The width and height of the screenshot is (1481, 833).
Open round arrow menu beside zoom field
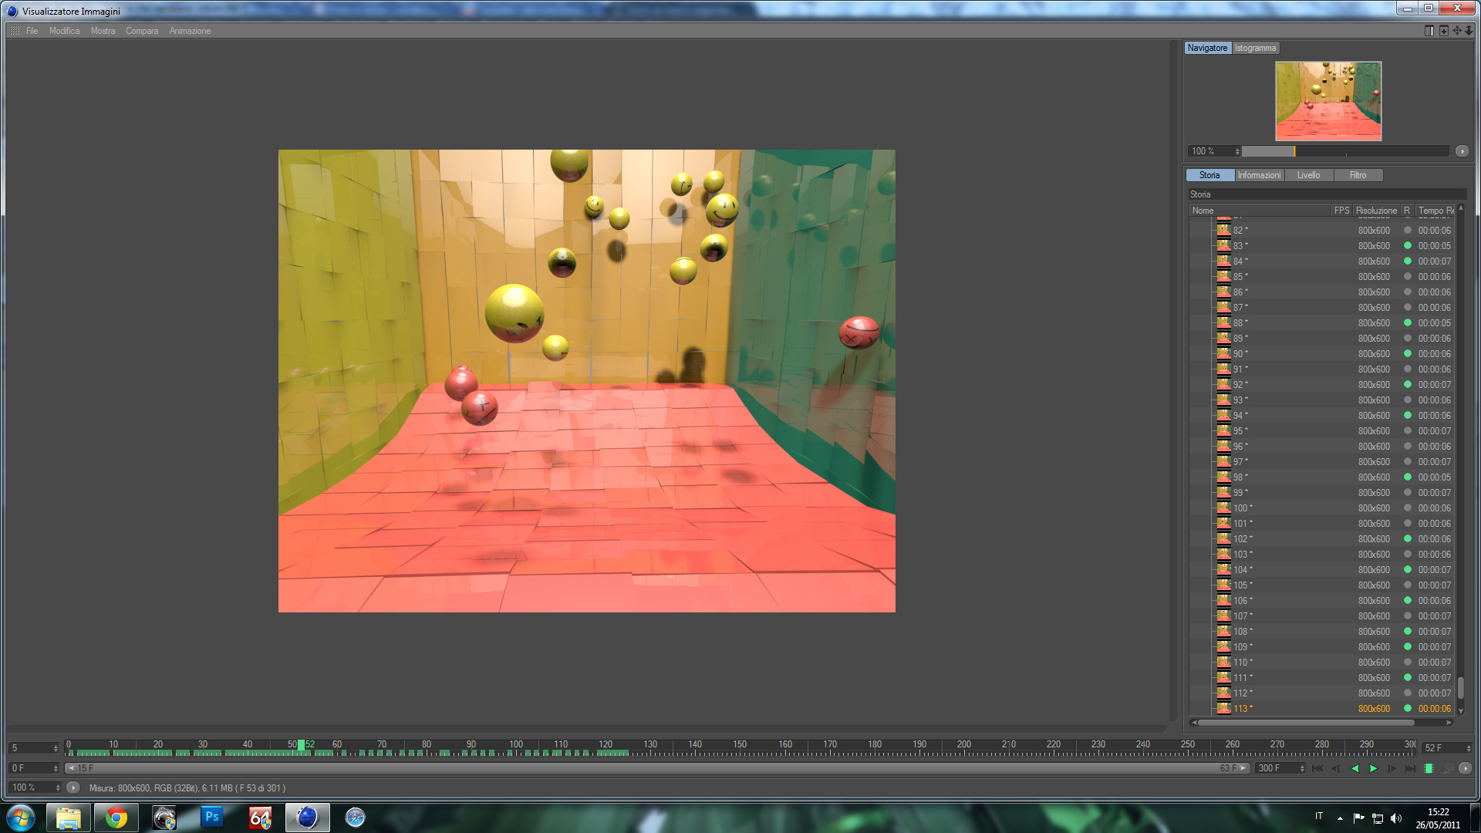73,787
